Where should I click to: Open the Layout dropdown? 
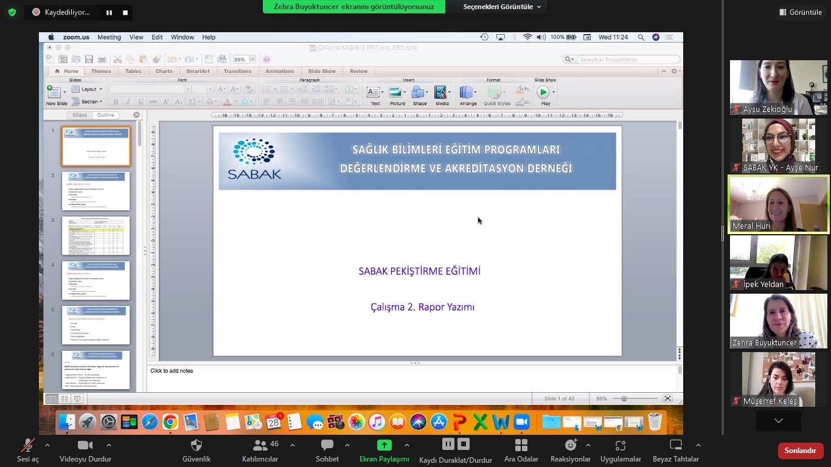(x=88, y=89)
